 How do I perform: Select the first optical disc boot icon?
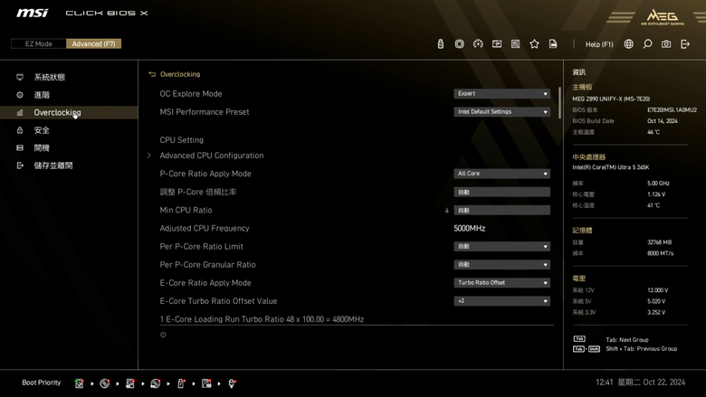coord(104,383)
